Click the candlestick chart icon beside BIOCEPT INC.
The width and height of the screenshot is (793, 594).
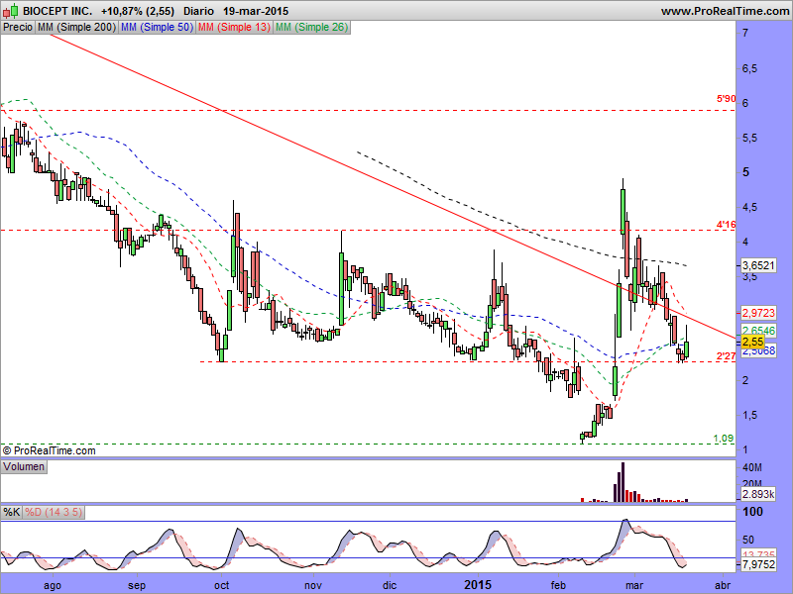(11, 11)
